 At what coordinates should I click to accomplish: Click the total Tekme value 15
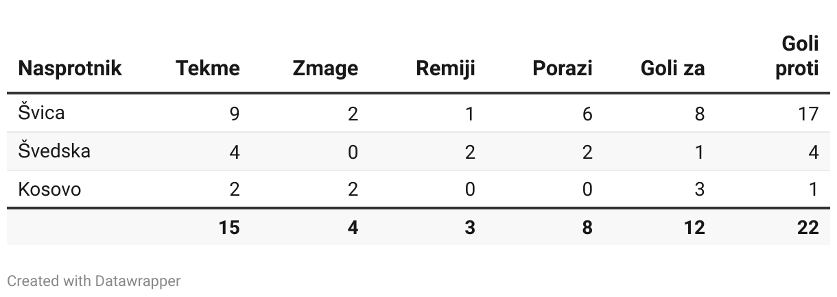pos(229,227)
